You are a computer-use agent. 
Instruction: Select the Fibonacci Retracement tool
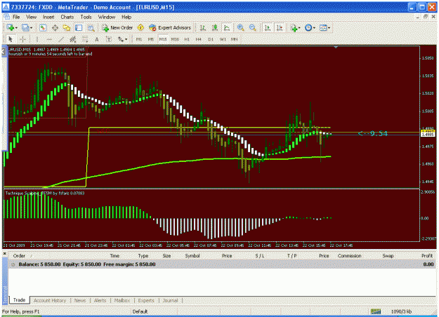pos(85,39)
